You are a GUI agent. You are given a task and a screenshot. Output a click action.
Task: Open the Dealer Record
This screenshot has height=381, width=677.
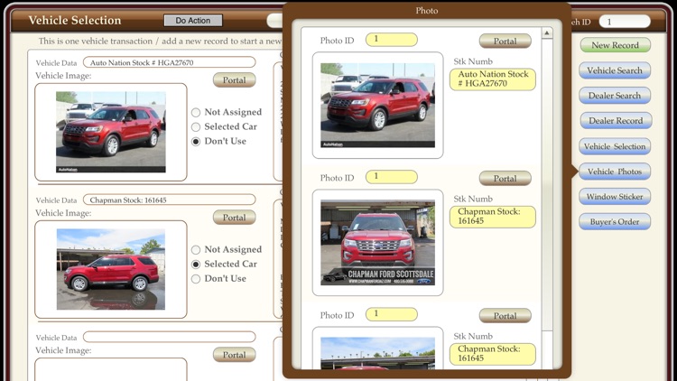pyautogui.click(x=615, y=120)
